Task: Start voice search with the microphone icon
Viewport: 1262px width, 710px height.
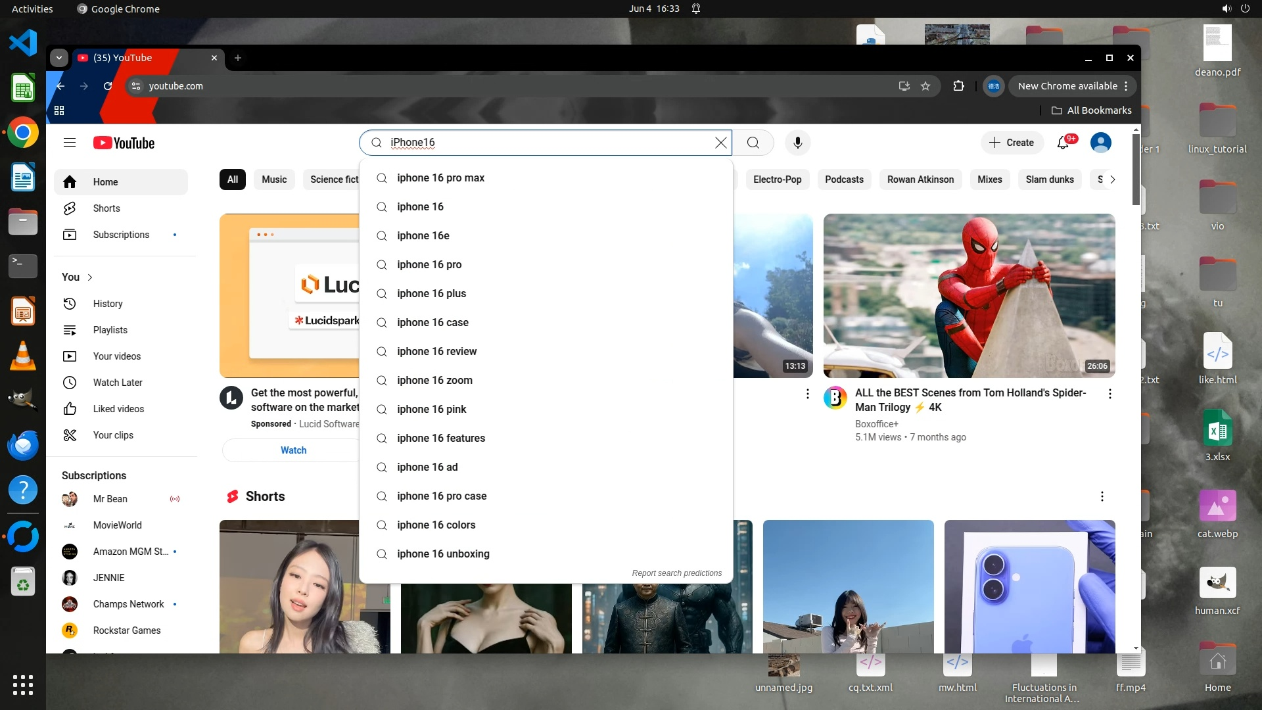Action: pyautogui.click(x=797, y=143)
